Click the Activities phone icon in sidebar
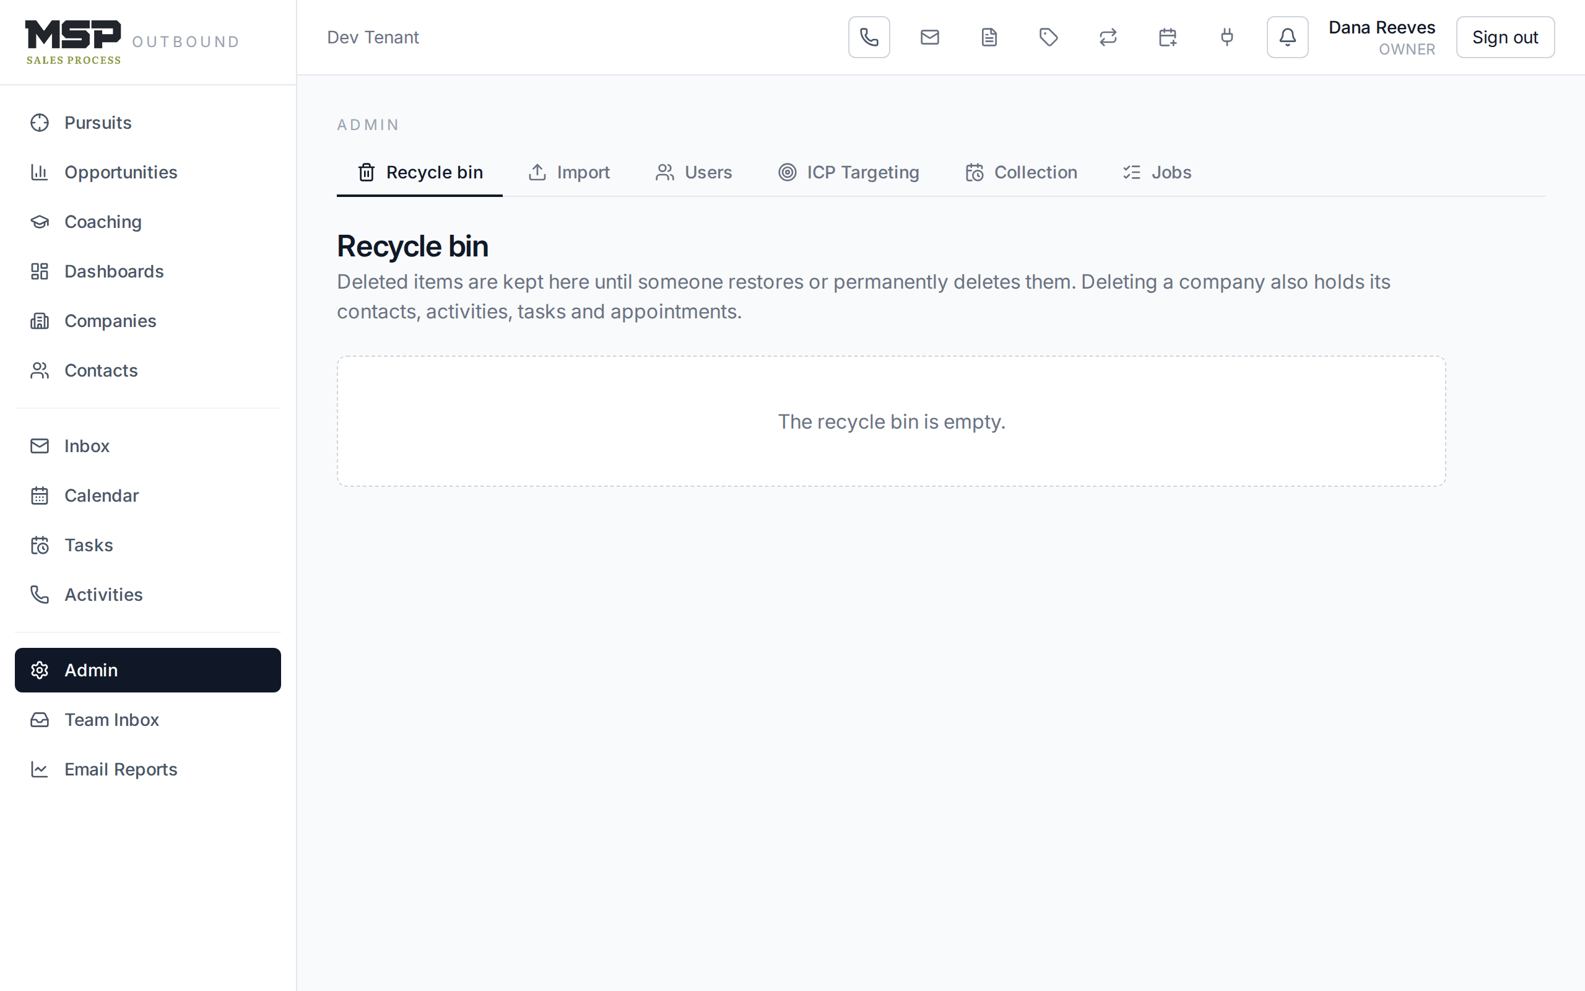 click(40, 595)
